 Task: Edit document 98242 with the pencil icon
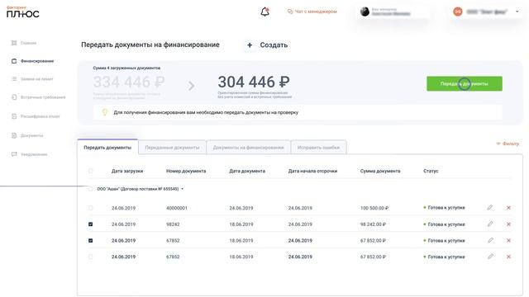pyautogui.click(x=490, y=224)
